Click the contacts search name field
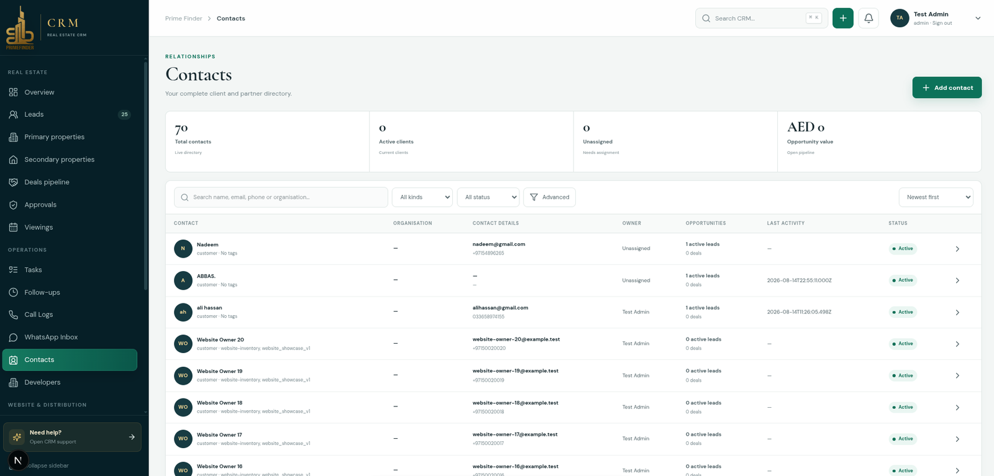Image resolution: width=994 pixels, height=476 pixels. point(281,197)
